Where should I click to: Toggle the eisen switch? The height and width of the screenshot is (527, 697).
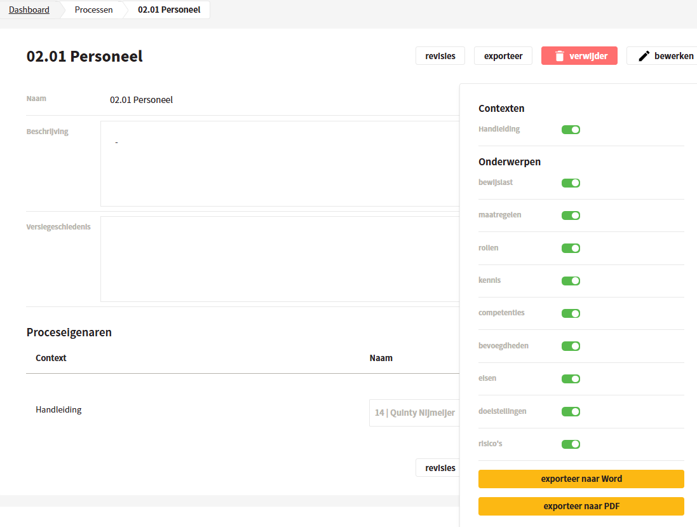(571, 379)
